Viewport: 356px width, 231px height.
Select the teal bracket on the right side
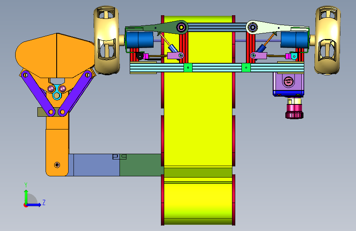[294, 56]
